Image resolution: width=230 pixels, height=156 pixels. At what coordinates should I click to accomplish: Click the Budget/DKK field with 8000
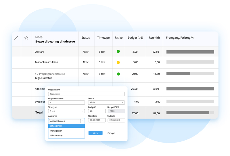(x=116, y=111)
